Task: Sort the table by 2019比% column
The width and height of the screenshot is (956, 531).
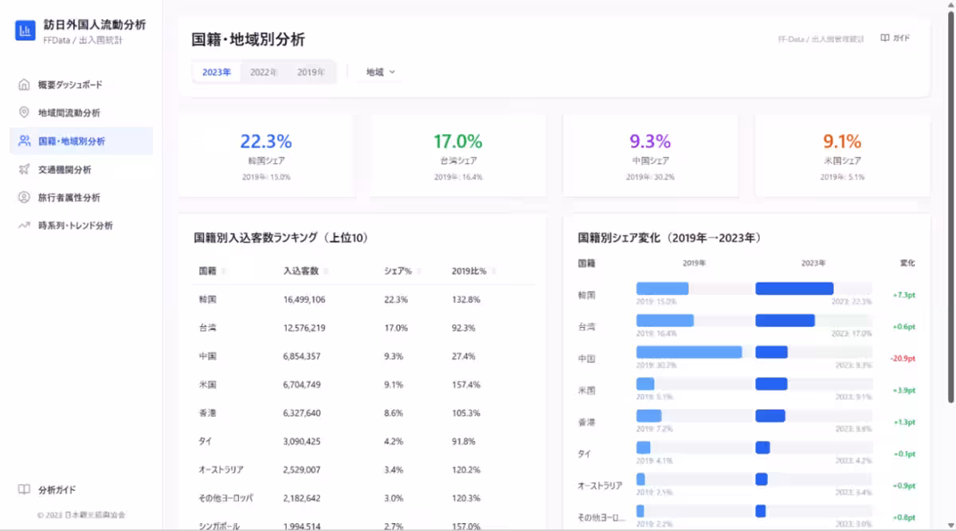Action: [473, 271]
